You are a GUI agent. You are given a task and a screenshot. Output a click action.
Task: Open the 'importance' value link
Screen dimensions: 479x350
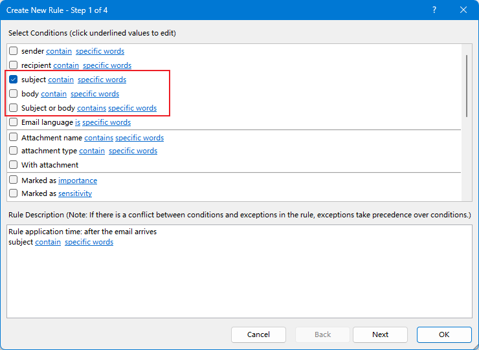point(78,180)
